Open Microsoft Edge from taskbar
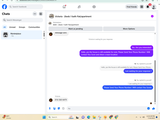 (89, 117)
